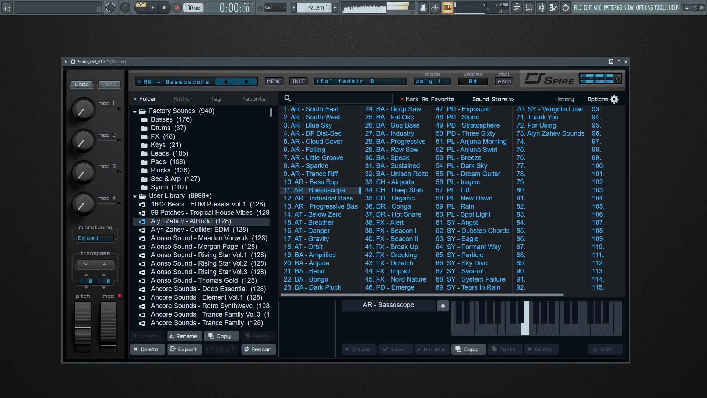Open the Piano roll view icon
Viewport: 707px width, 398px height.
(553, 7)
